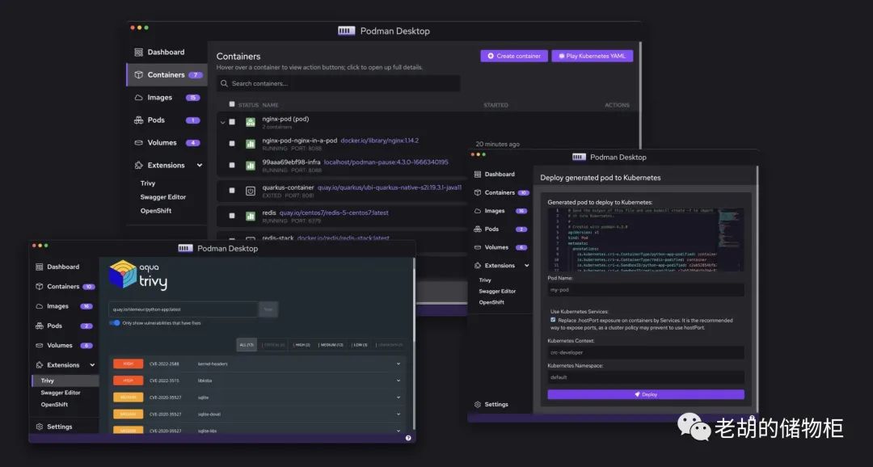
Task: Click Kubernetes Namespace field showing default
Action: point(646,377)
